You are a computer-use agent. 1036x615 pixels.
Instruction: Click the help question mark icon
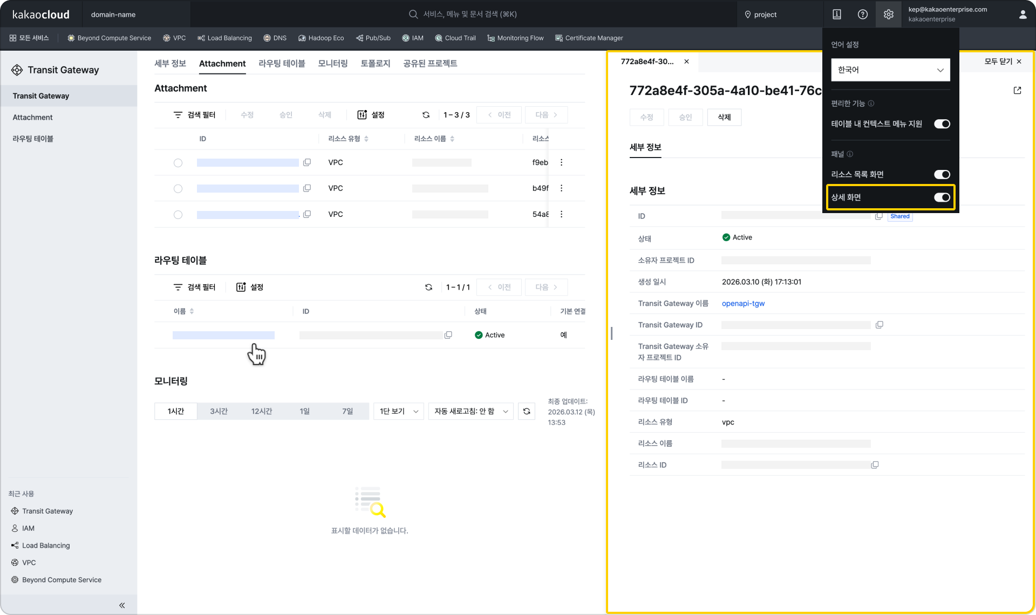862,15
